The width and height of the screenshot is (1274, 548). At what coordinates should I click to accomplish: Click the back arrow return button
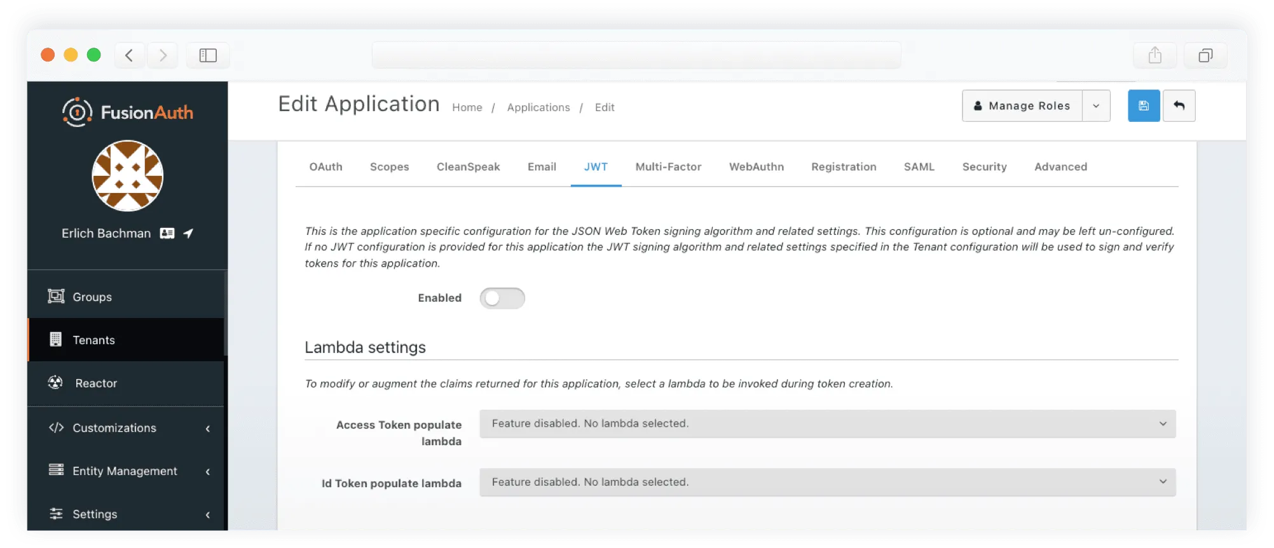[x=1179, y=106]
